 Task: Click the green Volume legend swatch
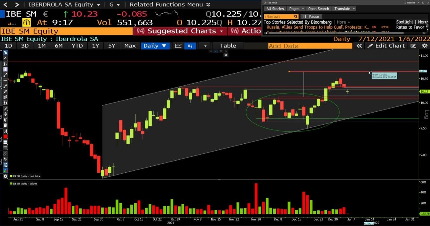[x=11, y=184]
